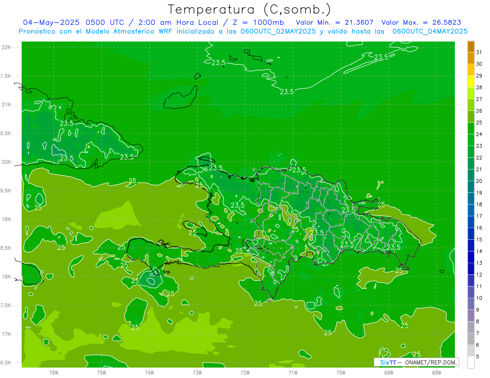Click the color scale label '20'
The width and height of the screenshot is (490, 378).
(x=479, y=181)
